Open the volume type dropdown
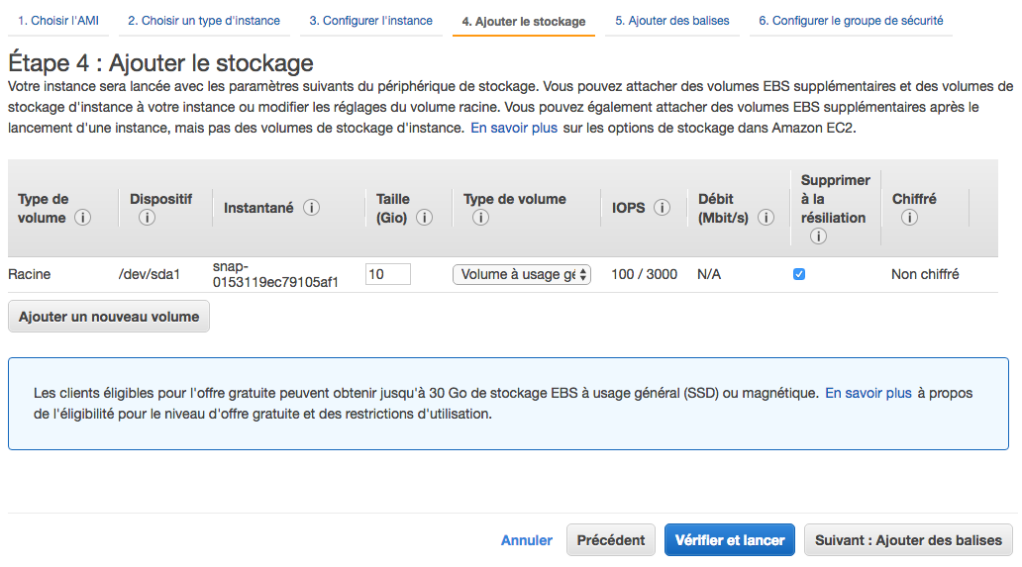Image resolution: width=1022 pixels, height=567 pixels. (x=522, y=274)
